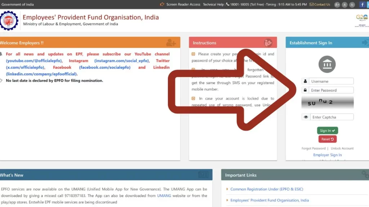Click Forgot Password
The image size is (369, 207).
tap(314, 148)
